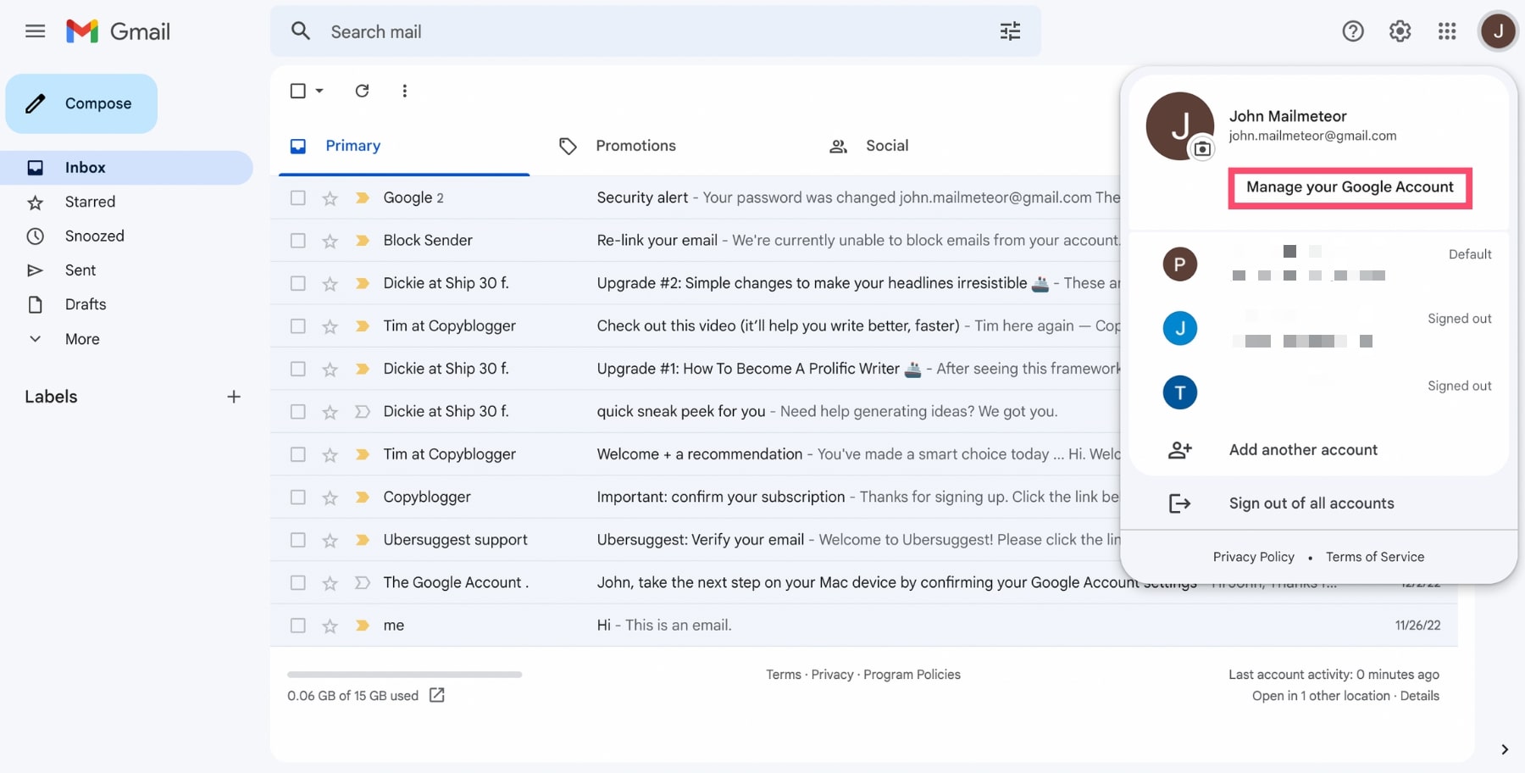Open the More options three-dot menu
Screen dimensions: 1525x773
coord(404,91)
